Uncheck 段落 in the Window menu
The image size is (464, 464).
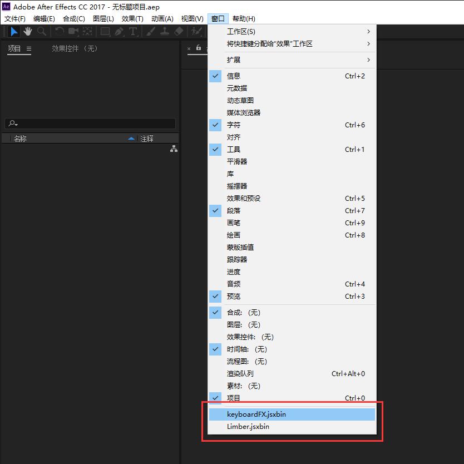292,211
